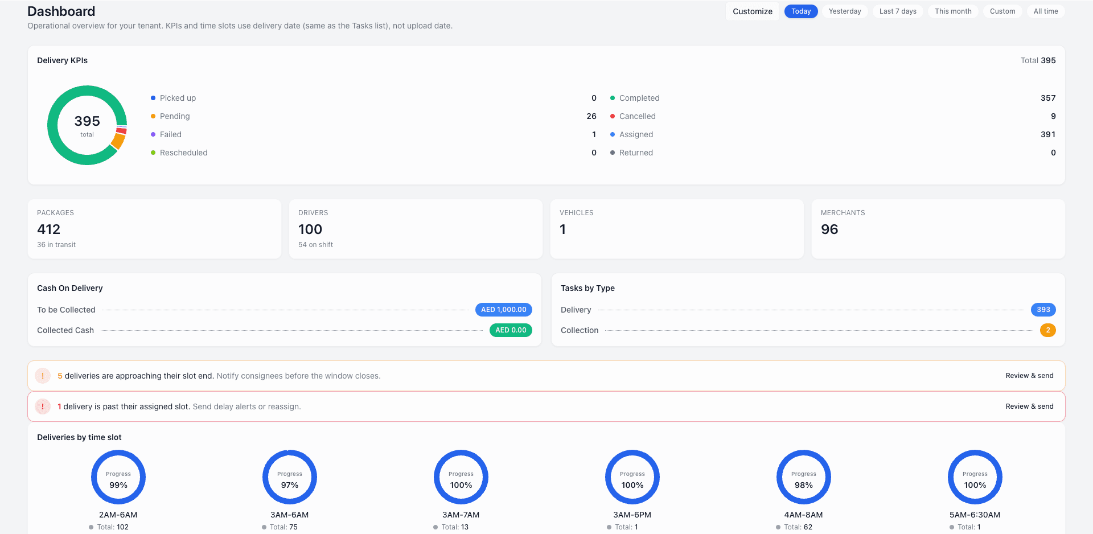Click the 3AM-6PM progress ring
The height and width of the screenshot is (534, 1093).
pyautogui.click(x=632, y=477)
